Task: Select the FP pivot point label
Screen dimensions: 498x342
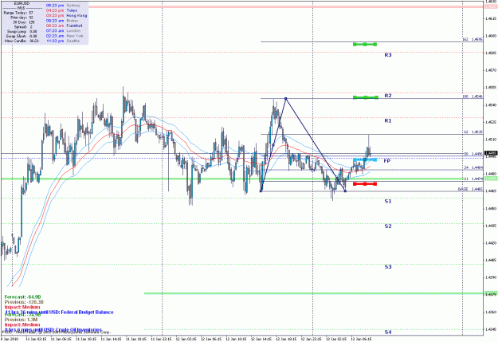Action: [x=386, y=161]
